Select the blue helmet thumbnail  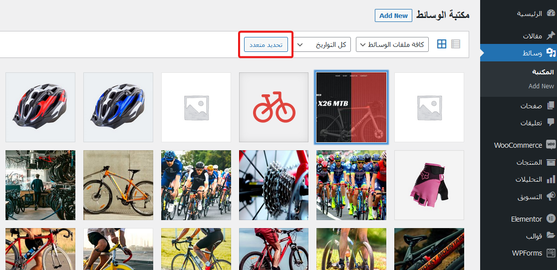[x=118, y=107]
